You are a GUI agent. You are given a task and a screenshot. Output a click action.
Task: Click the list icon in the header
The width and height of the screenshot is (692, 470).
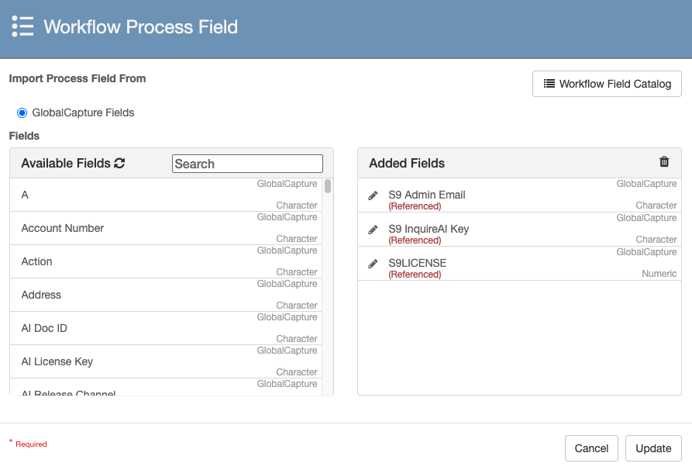click(22, 27)
